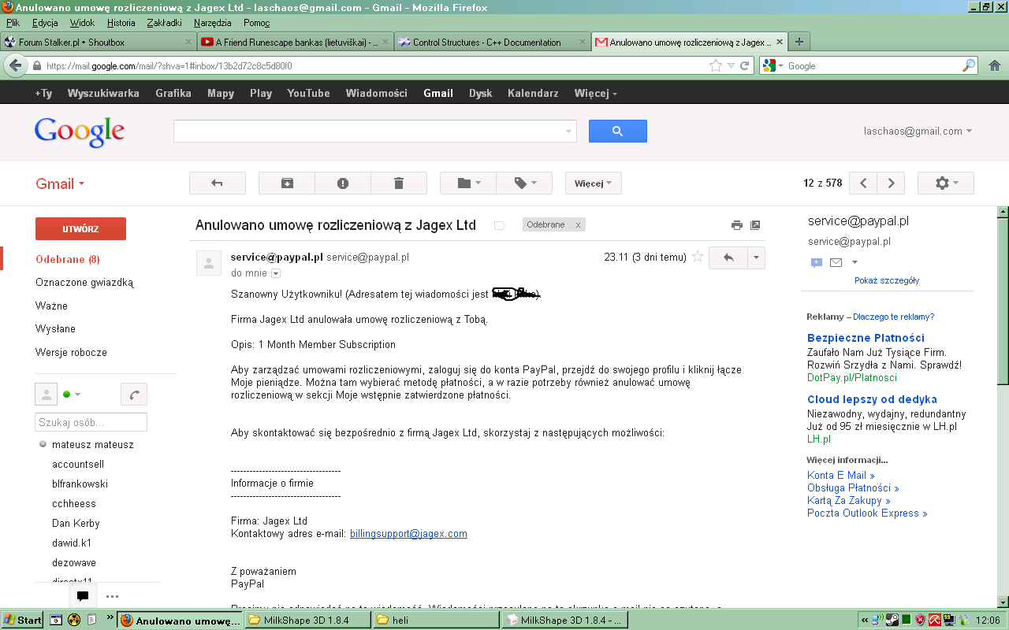
Task: Open the Wysłane sent folder
Action: [x=55, y=328]
